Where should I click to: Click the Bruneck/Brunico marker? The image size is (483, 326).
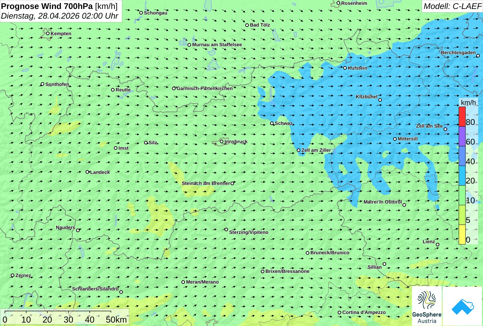308,253
